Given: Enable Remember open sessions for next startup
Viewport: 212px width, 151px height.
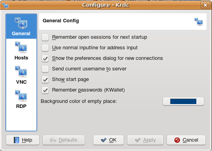Looking at the screenshot, I should (45, 37).
